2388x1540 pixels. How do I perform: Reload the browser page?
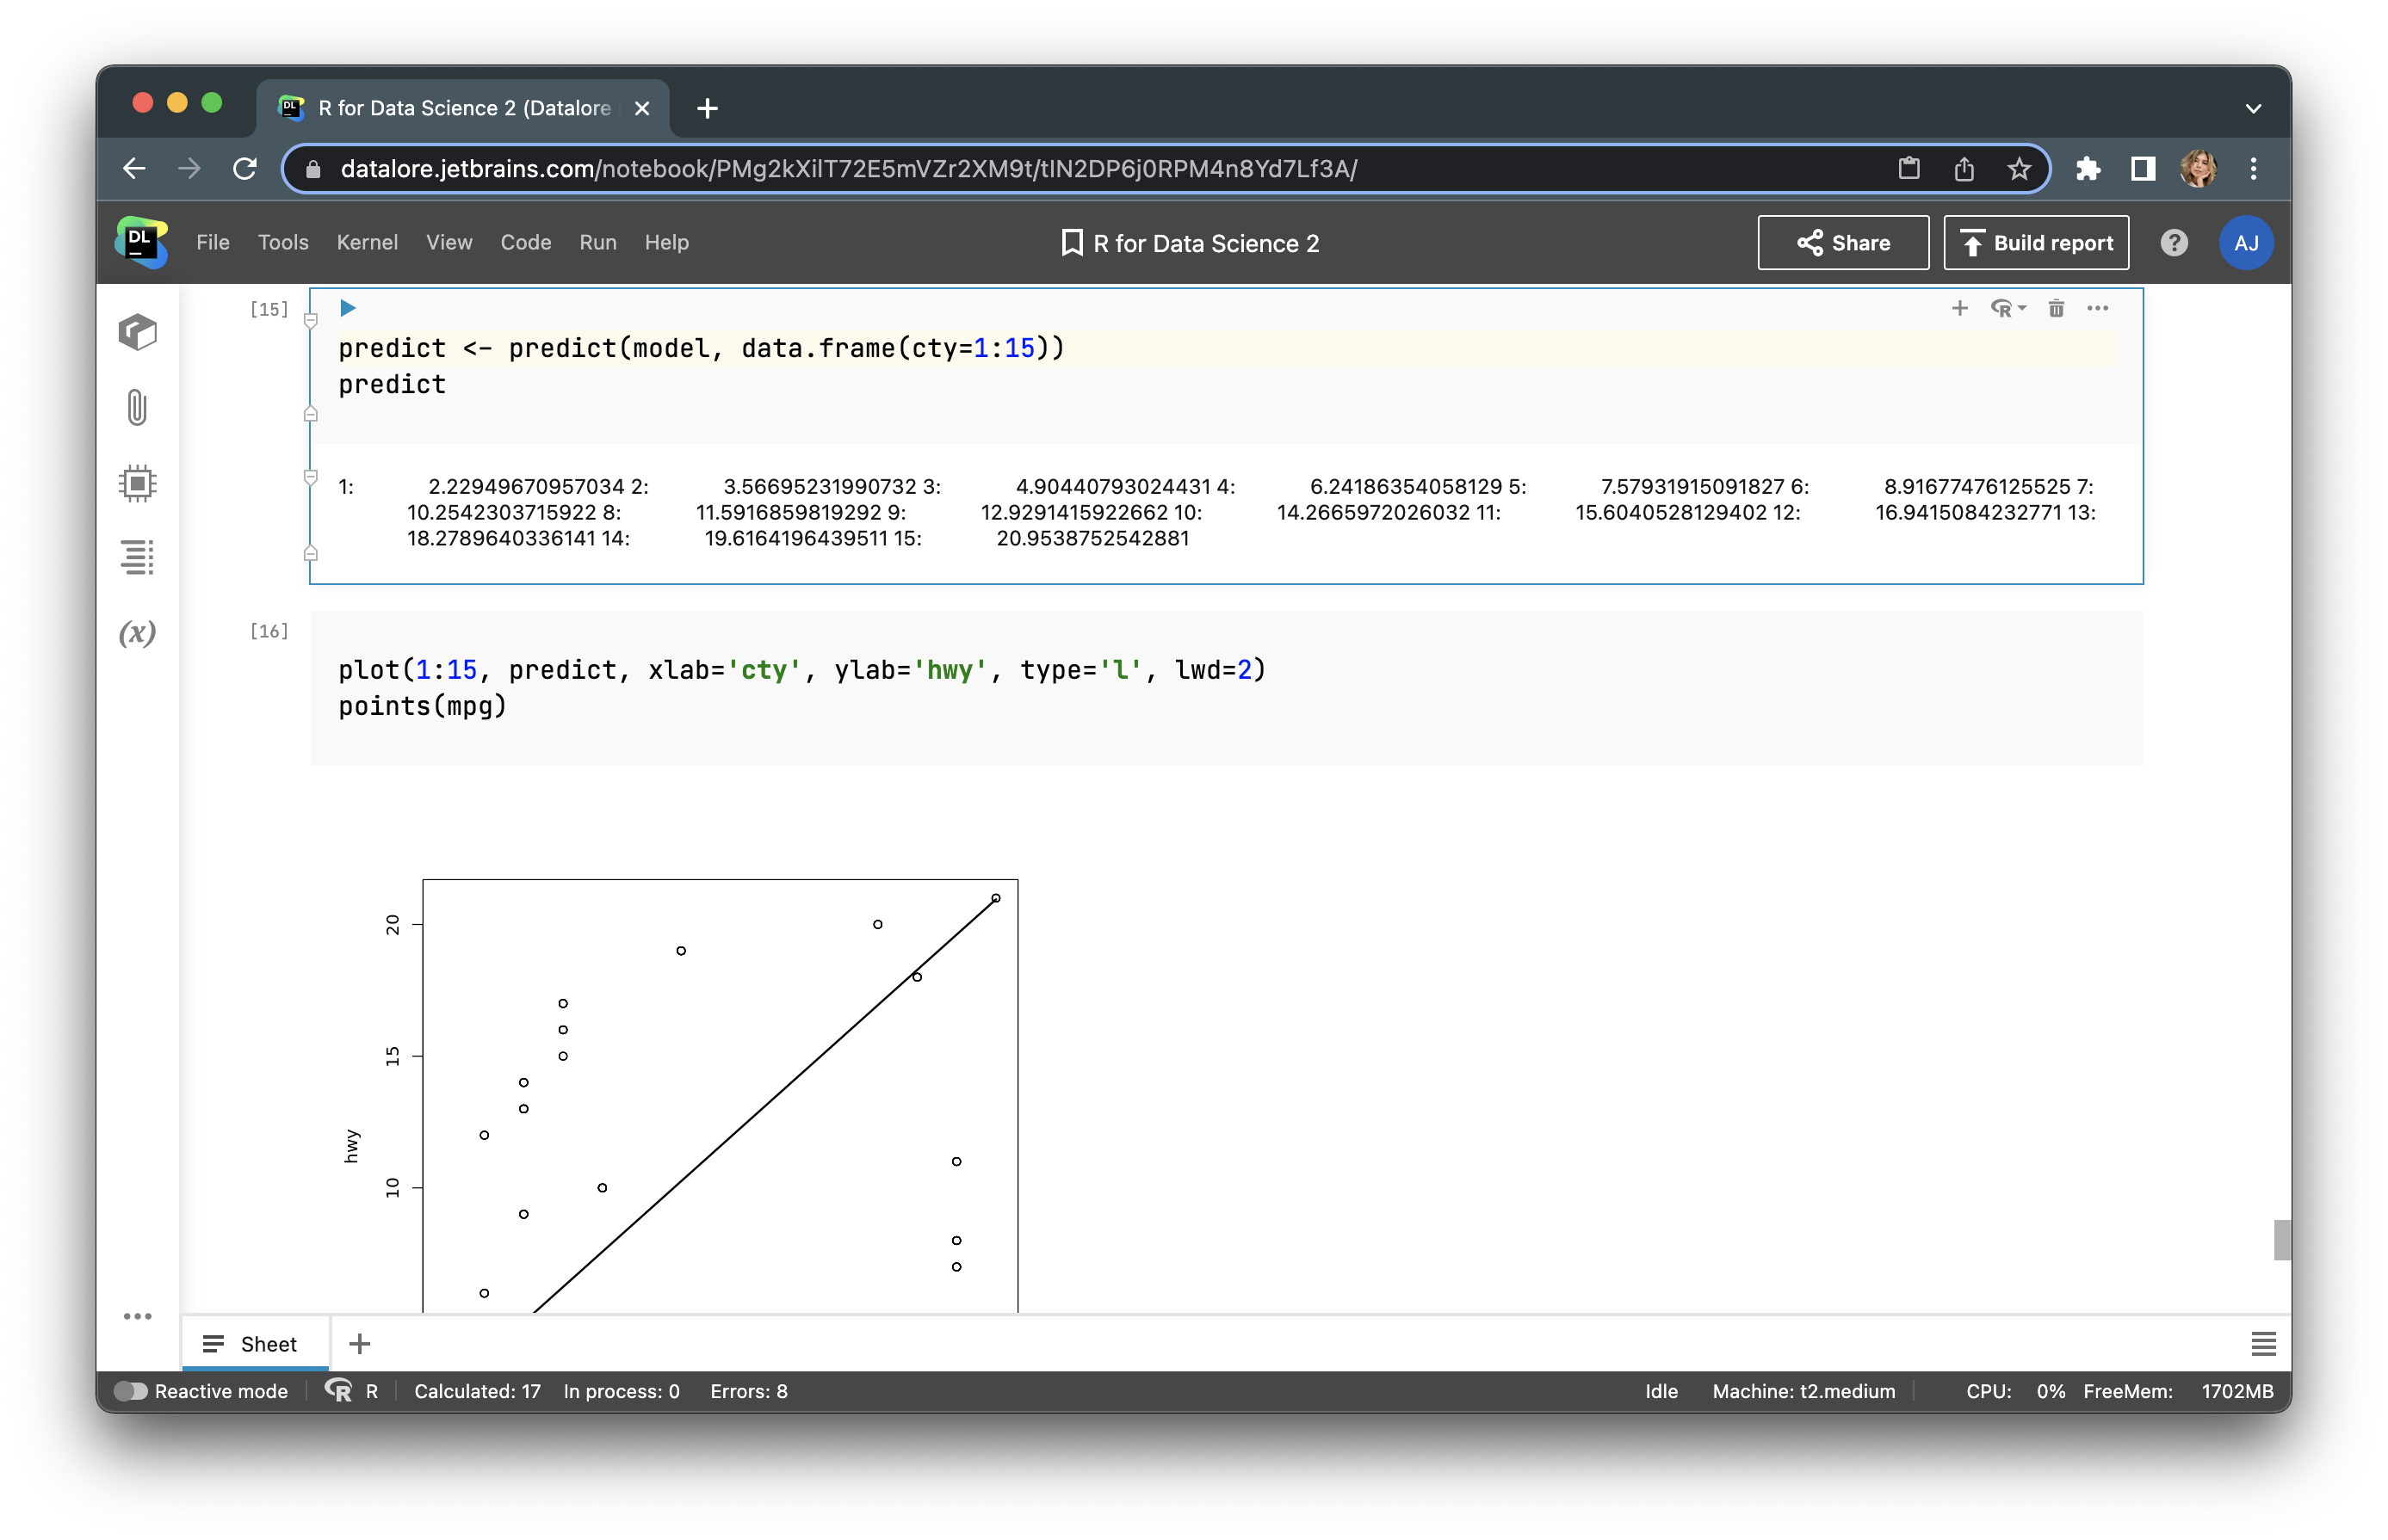point(245,168)
